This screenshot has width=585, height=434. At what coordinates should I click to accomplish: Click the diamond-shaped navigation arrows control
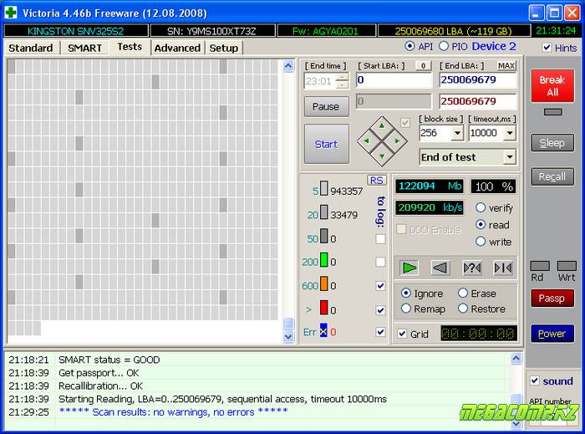tap(382, 140)
